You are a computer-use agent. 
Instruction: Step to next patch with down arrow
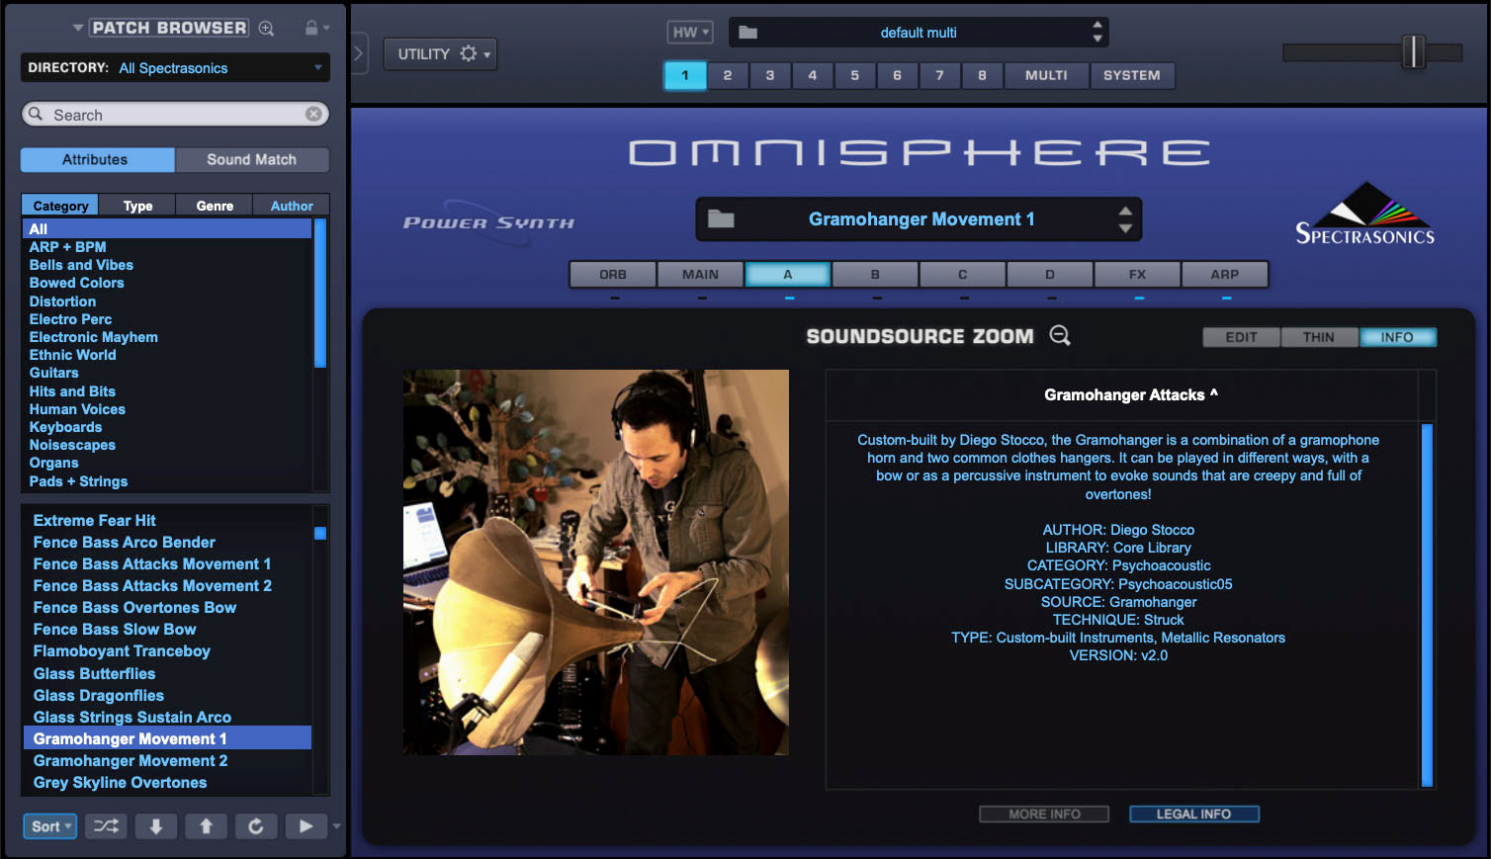coord(156,825)
